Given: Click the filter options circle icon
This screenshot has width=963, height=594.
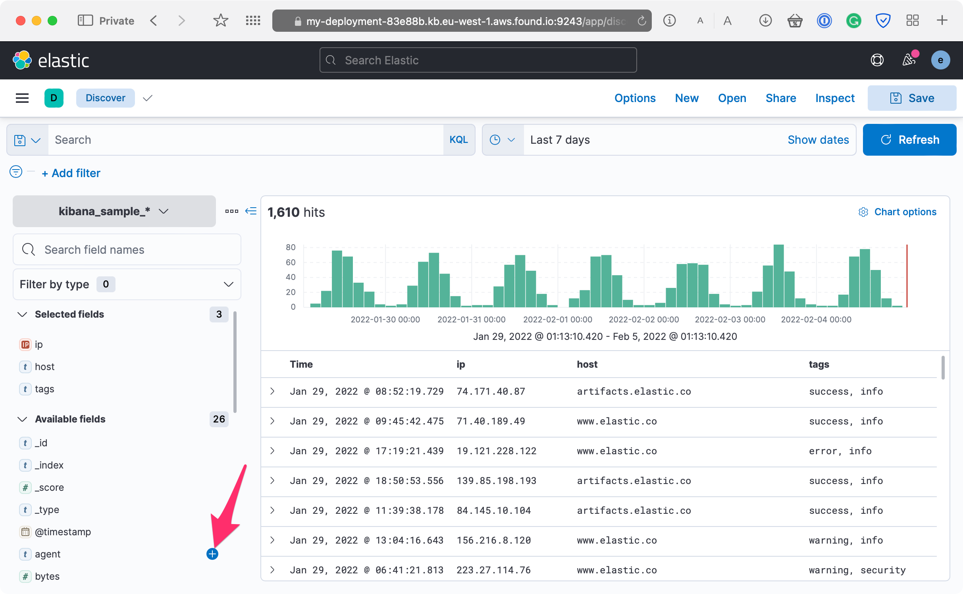Looking at the screenshot, I should coord(16,172).
